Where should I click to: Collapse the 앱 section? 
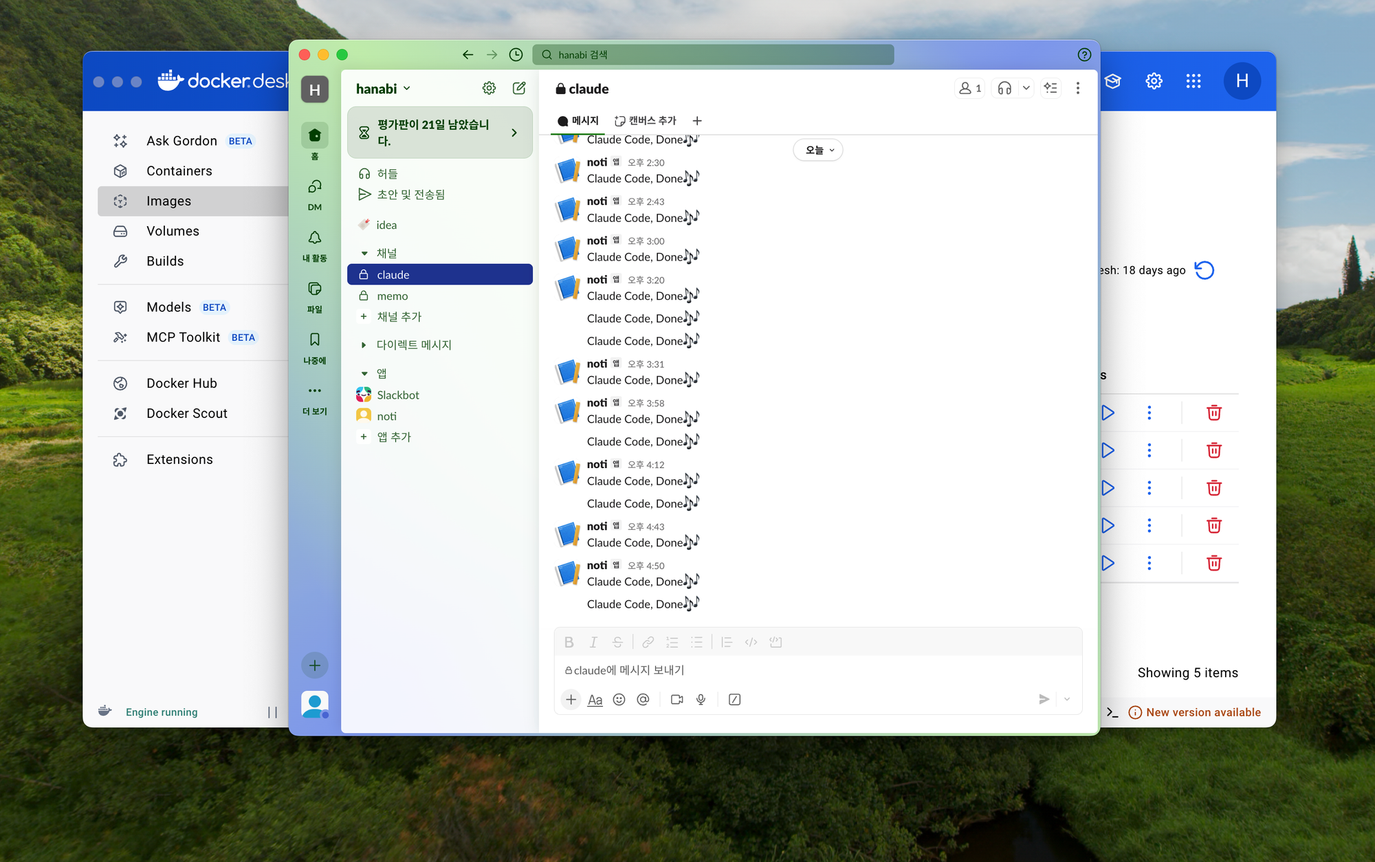coord(364,373)
